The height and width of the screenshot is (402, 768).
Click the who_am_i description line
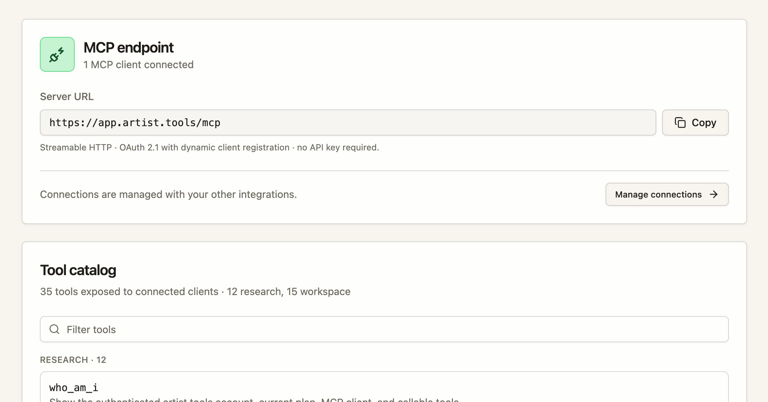click(x=254, y=399)
